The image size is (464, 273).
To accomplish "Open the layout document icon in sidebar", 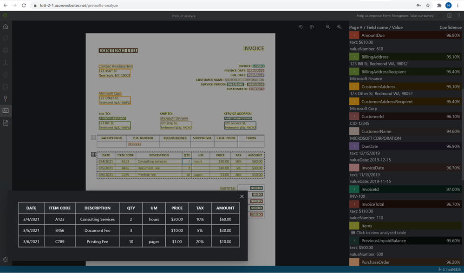I will [5, 123].
